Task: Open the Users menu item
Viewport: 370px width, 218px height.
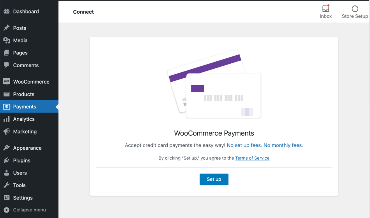Action: click(x=20, y=173)
